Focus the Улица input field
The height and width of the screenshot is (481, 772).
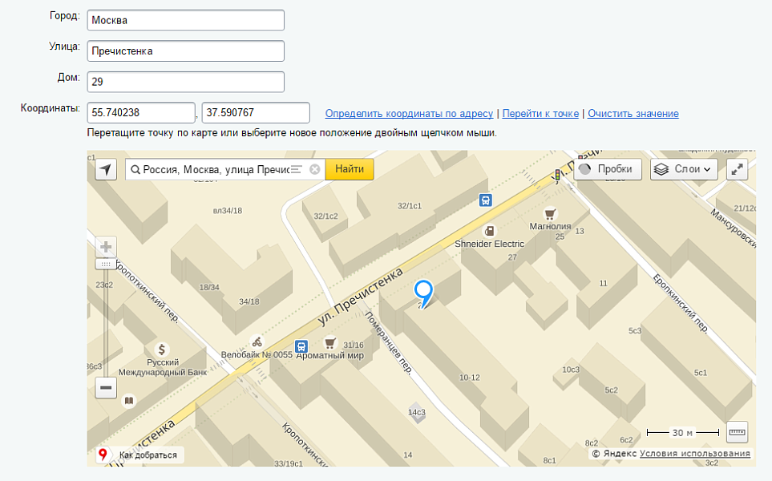point(186,51)
